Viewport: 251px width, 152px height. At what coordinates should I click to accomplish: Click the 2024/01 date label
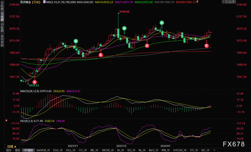[x=165, y=146]
